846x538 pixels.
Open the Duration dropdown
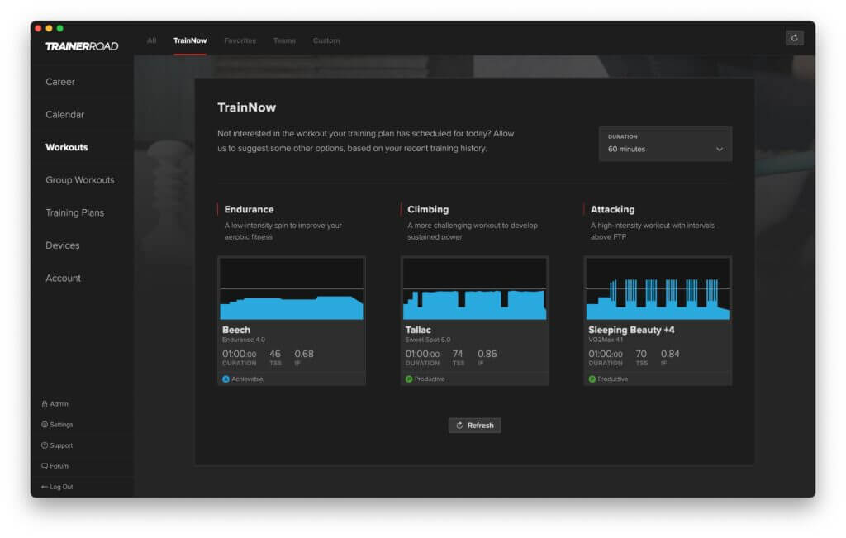[665, 144]
